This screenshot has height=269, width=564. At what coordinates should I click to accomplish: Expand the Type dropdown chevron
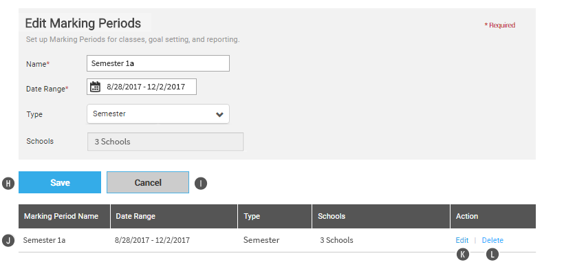click(219, 115)
